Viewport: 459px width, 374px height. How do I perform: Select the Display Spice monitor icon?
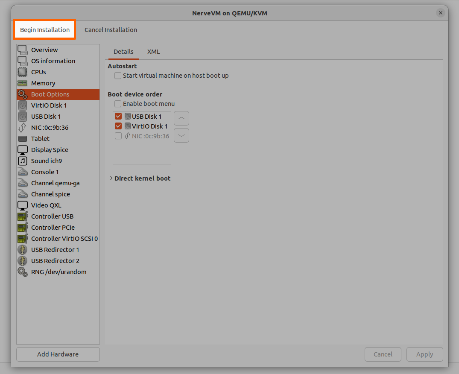(x=23, y=150)
